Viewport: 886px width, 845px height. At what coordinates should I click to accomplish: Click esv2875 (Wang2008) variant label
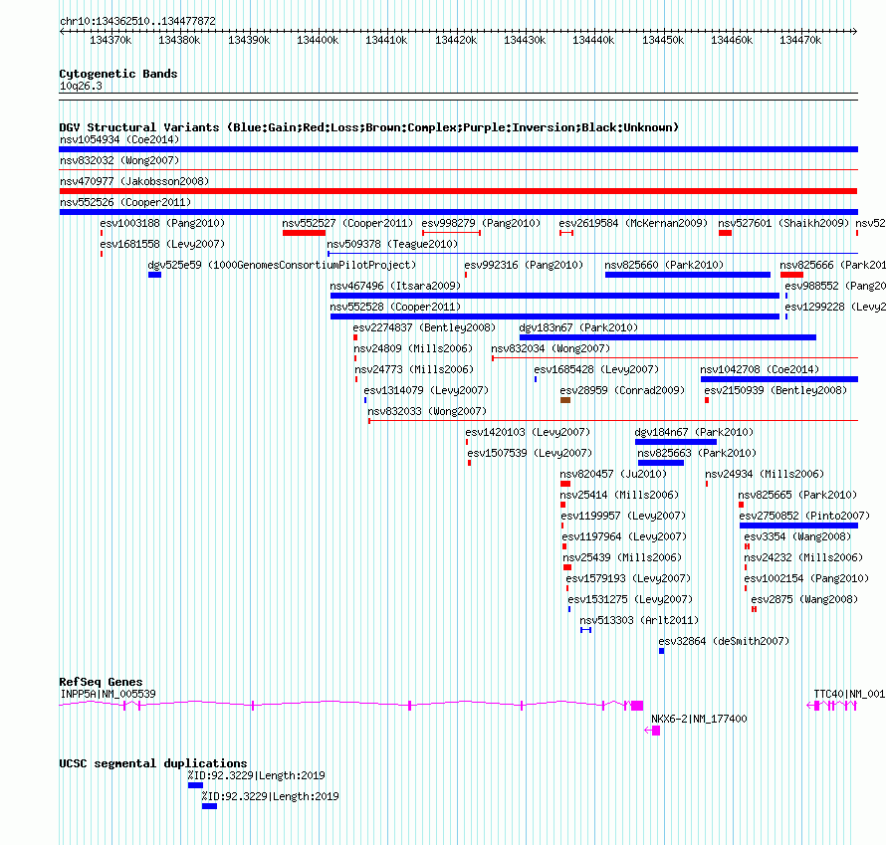coord(804,599)
